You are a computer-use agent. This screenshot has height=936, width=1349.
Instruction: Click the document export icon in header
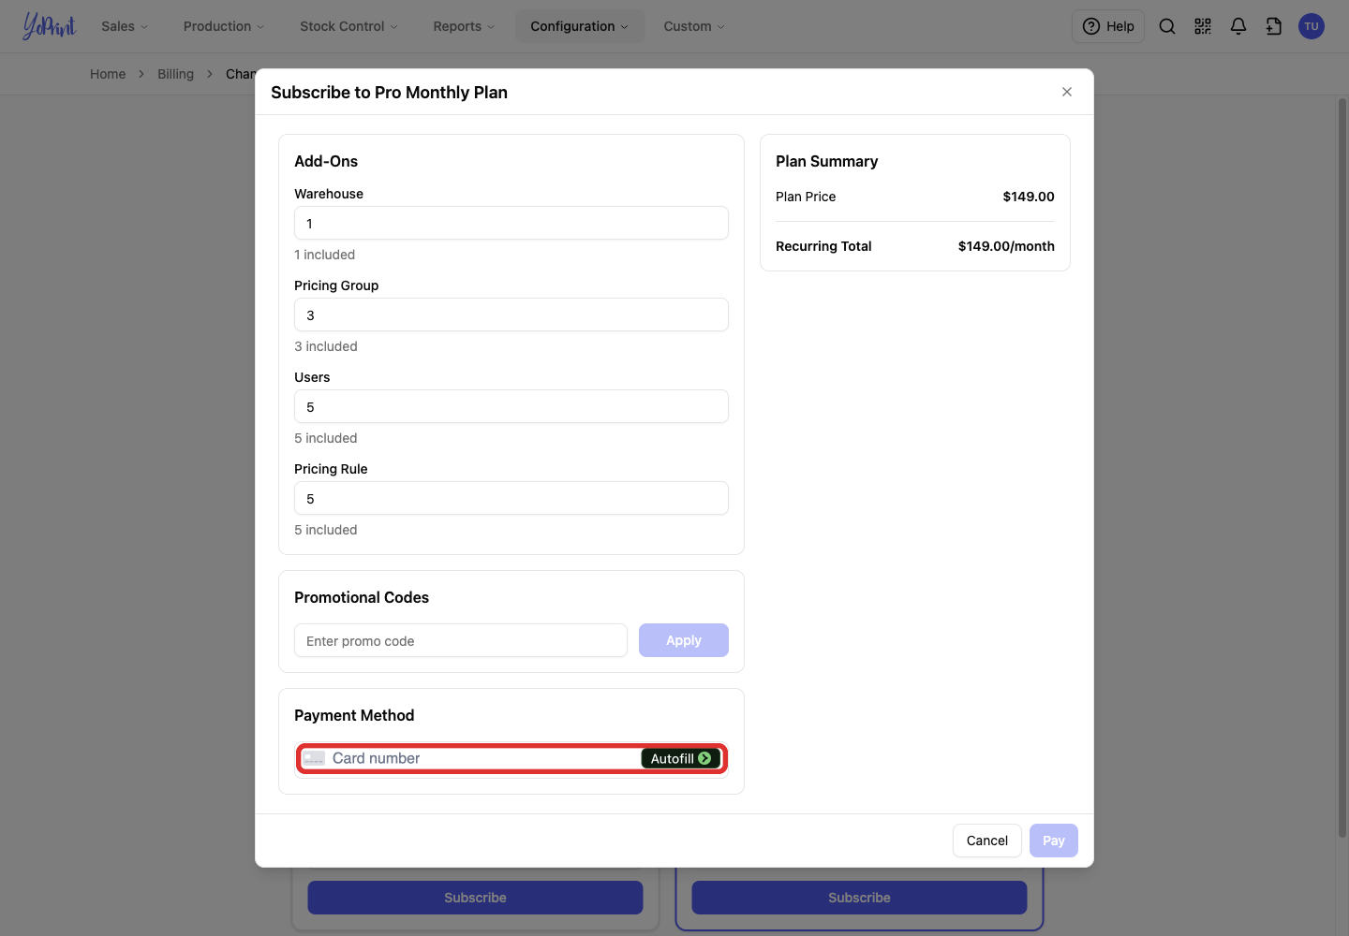coord(1274,26)
